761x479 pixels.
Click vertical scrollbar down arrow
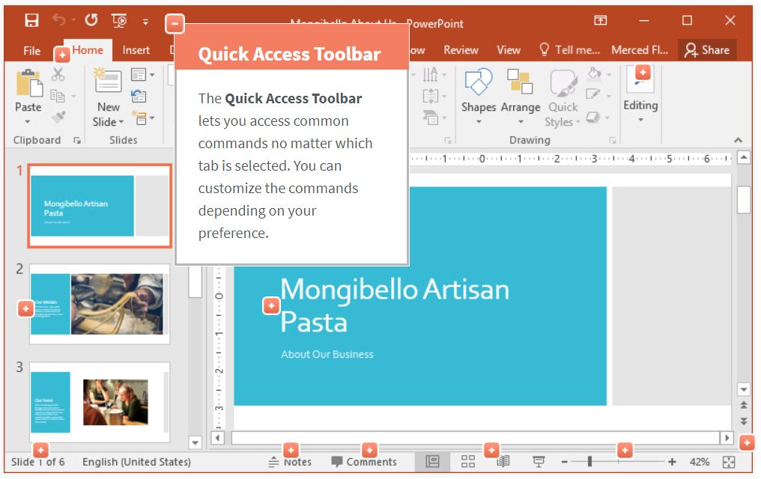point(743,389)
